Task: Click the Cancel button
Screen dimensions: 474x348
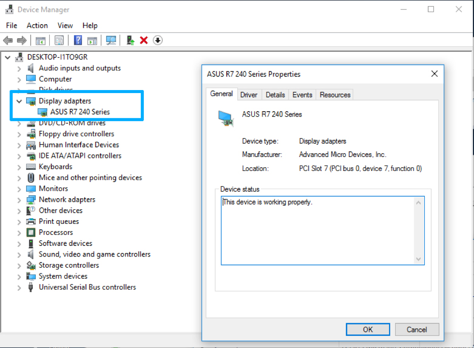Action: point(417,329)
